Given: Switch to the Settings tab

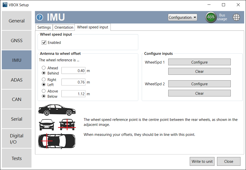Looking at the screenshot, I should (x=44, y=27).
